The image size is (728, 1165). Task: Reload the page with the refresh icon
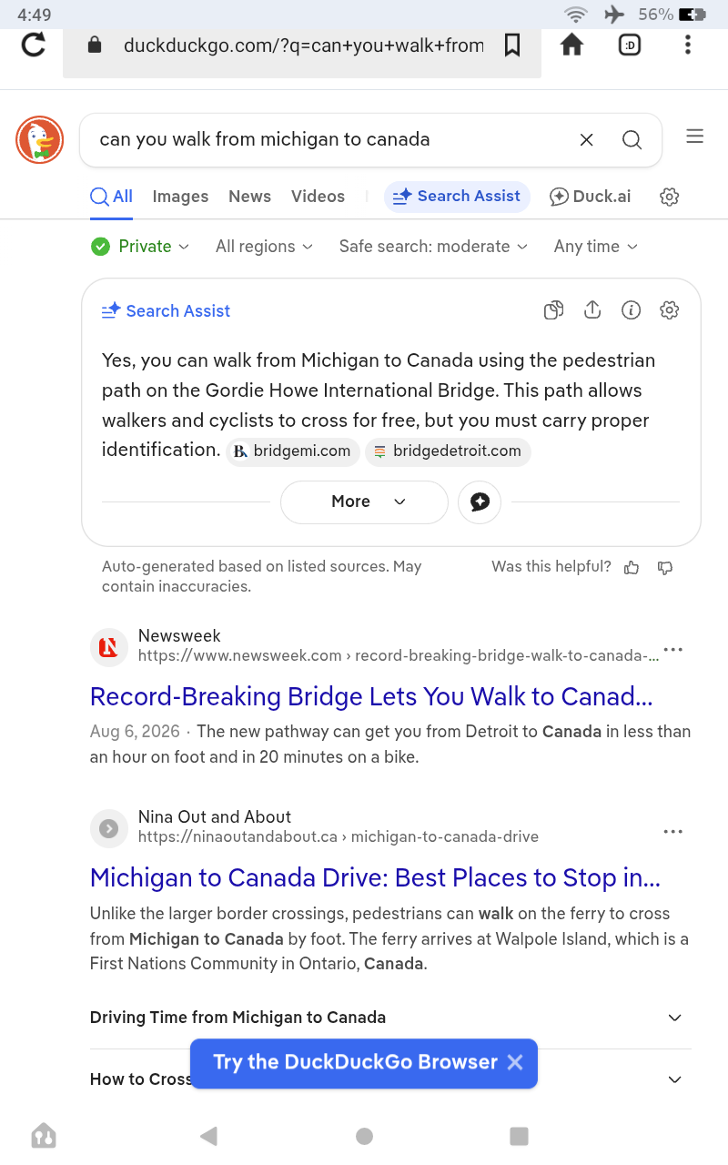pos(34,45)
